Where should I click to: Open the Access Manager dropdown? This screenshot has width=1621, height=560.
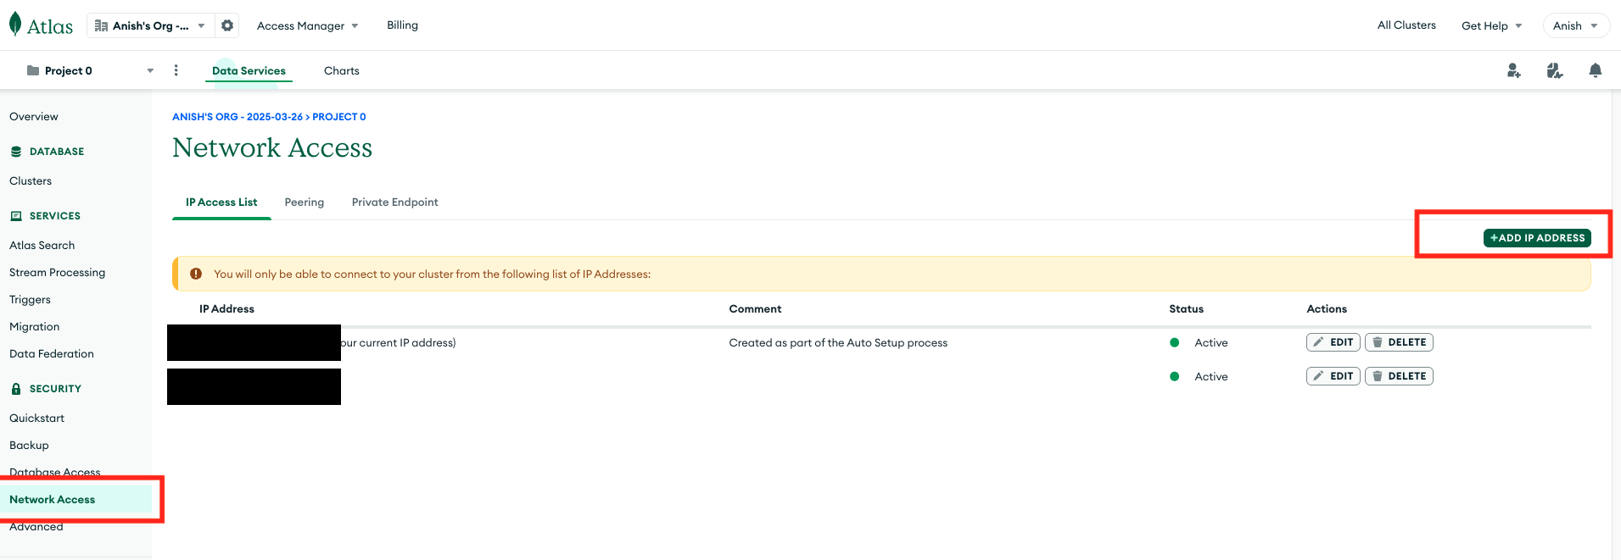[x=307, y=25]
